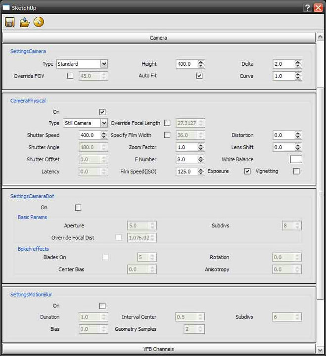The width and height of the screenshot is (326, 356).
Task: Click the disabled Aperture field
Action: (x=142, y=225)
